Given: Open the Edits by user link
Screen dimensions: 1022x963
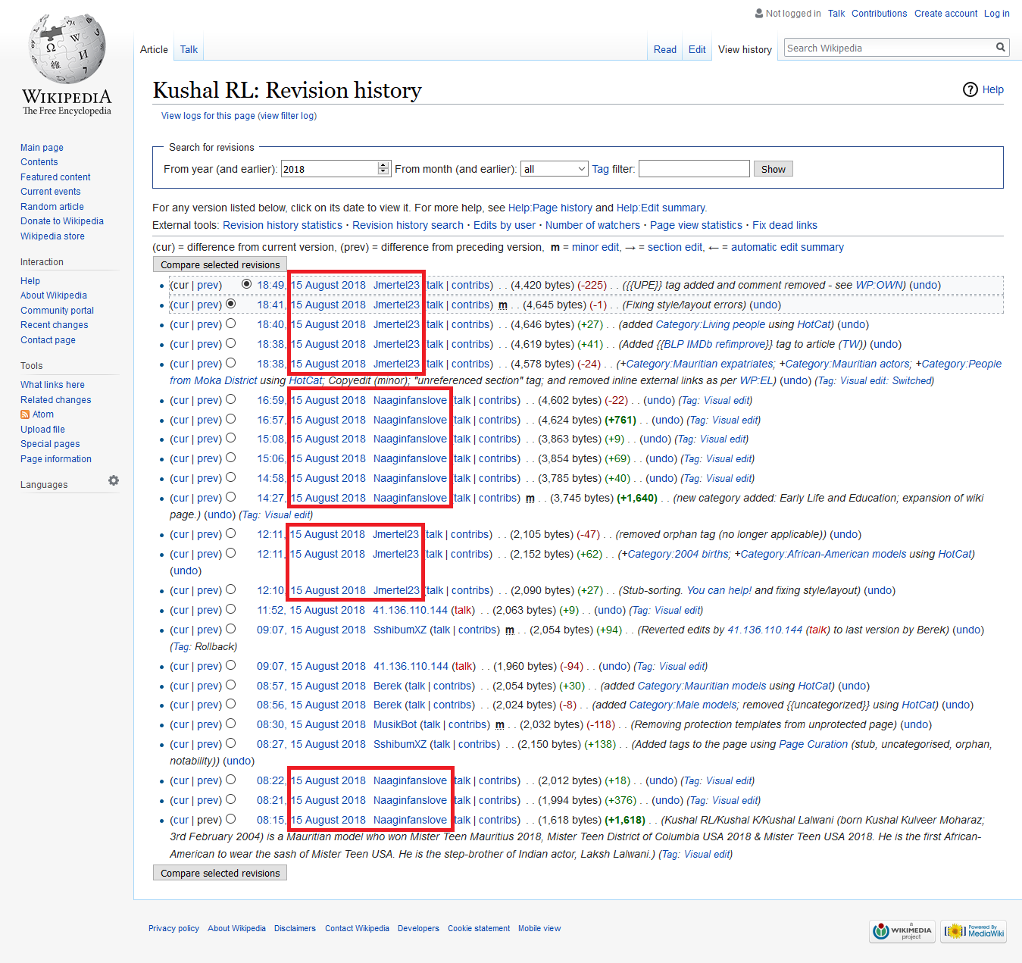Looking at the screenshot, I should [x=505, y=225].
